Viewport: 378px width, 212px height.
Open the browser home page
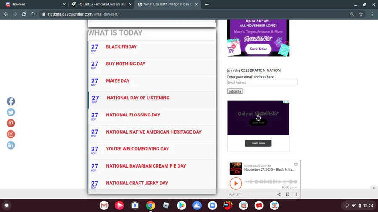pyautogui.click(x=32, y=14)
